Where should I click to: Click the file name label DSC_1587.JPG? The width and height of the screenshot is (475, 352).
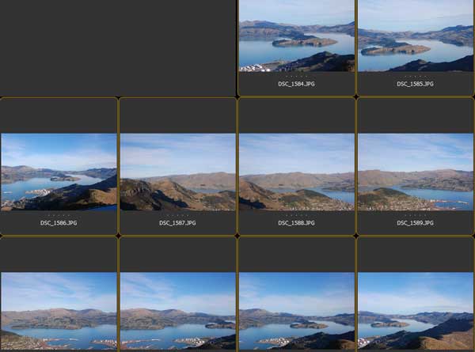click(177, 223)
